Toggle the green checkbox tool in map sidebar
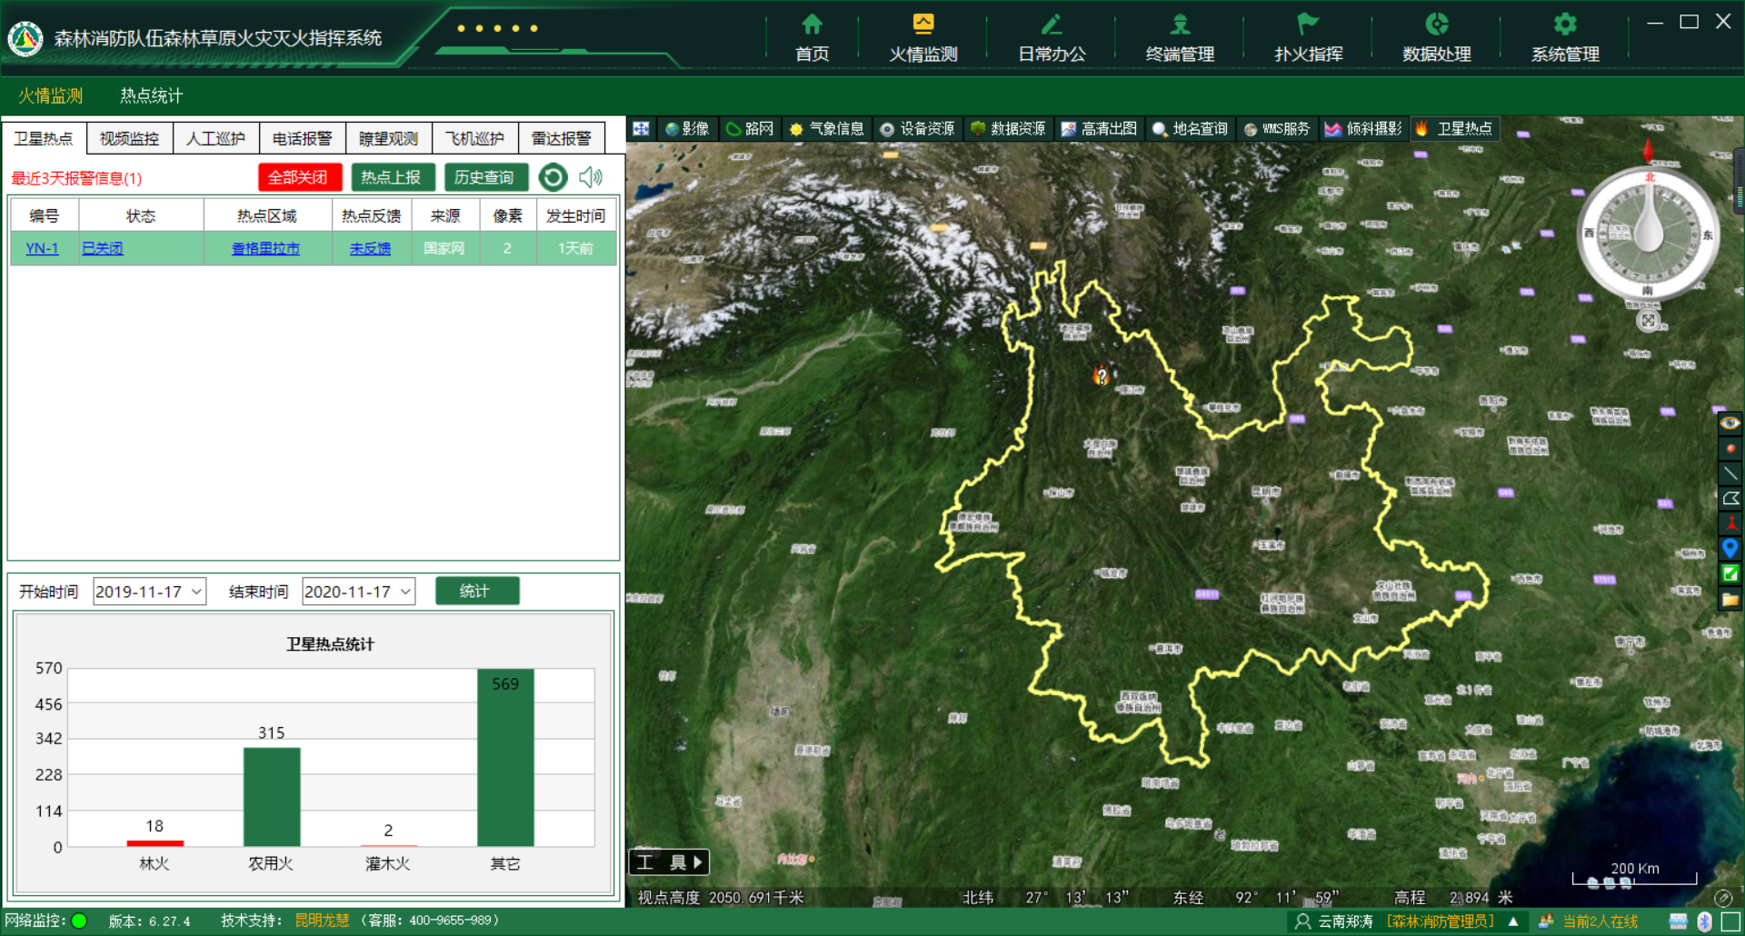This screenshot has width=1745, height=936. [1730, 573]
